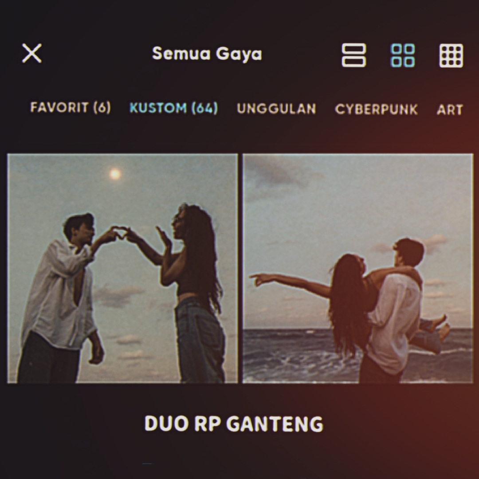Switch to the three-column grid view
This screenshot has height=479, width=479.
pos(450,56)
